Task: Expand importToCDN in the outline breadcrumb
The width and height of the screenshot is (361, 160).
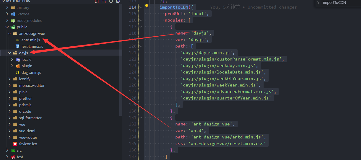Action: (x=318, y=3)
